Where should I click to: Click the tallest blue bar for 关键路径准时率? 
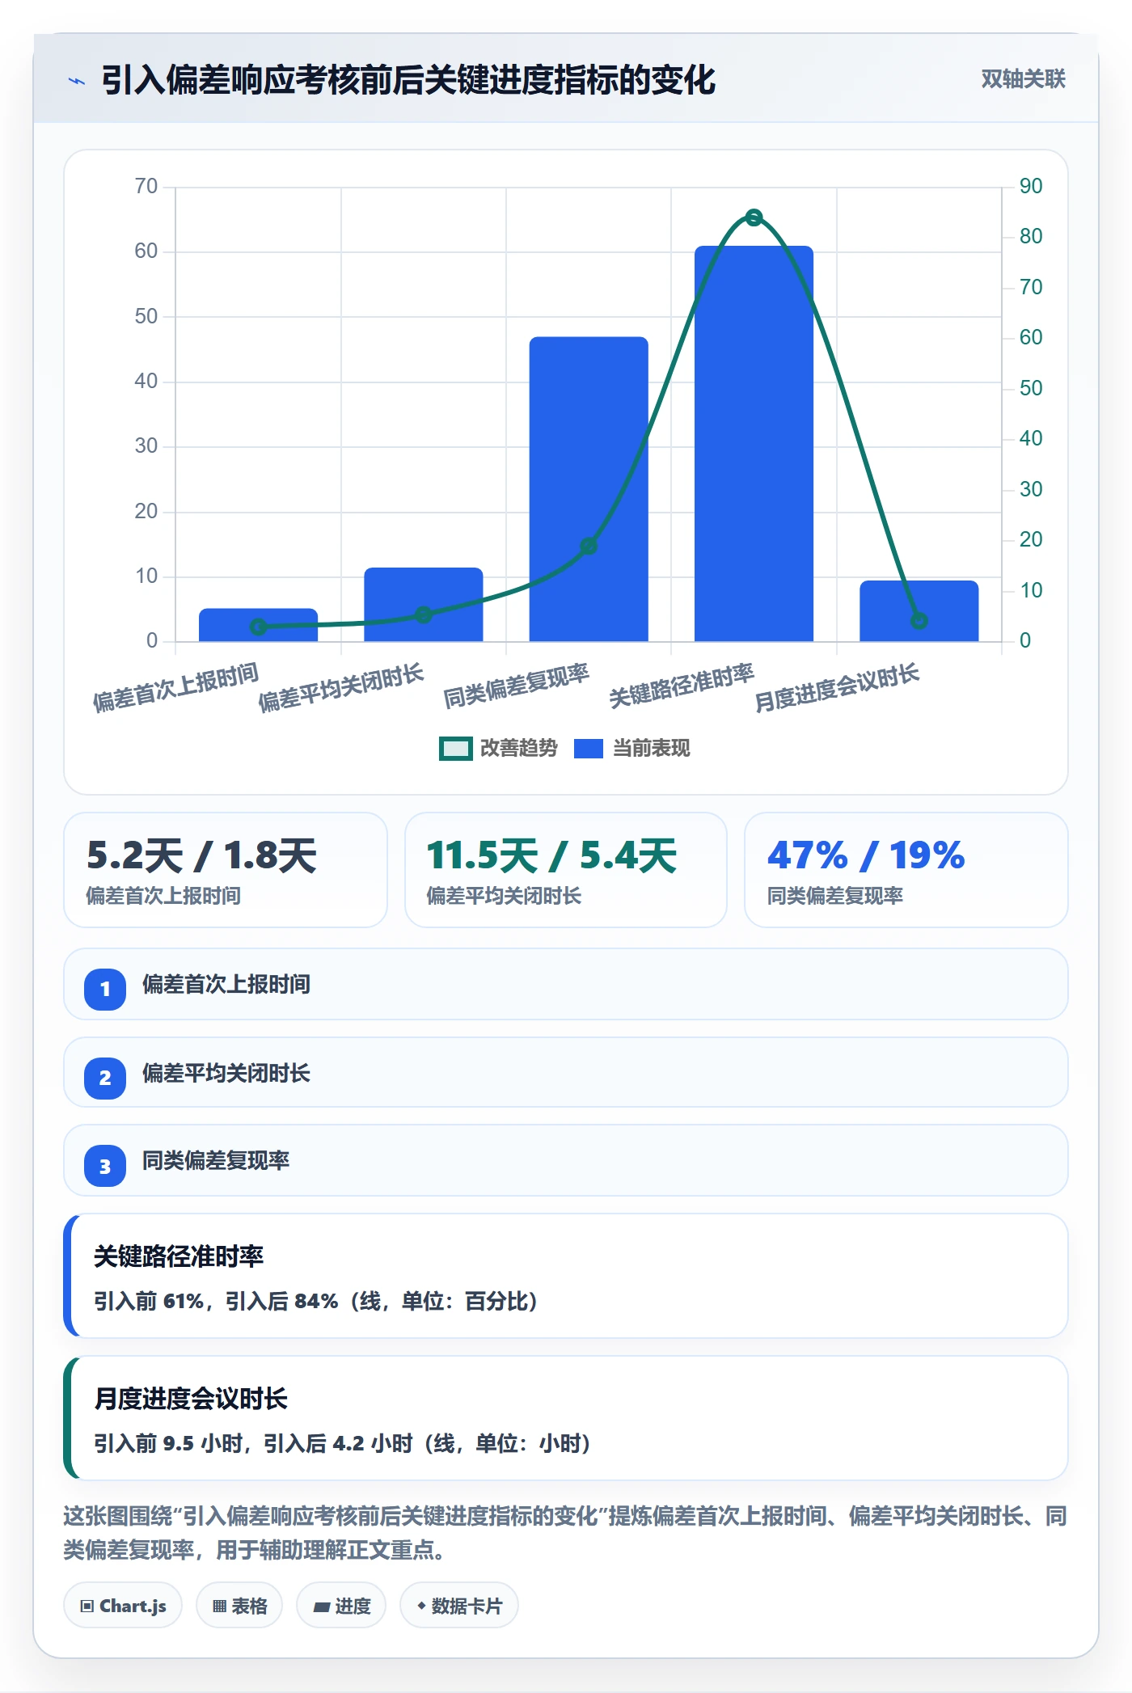754,443
